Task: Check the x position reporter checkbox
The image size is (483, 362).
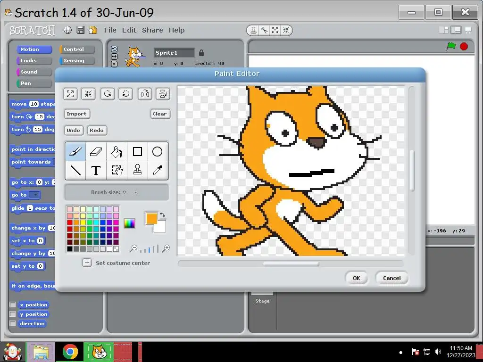Action: 13,304
